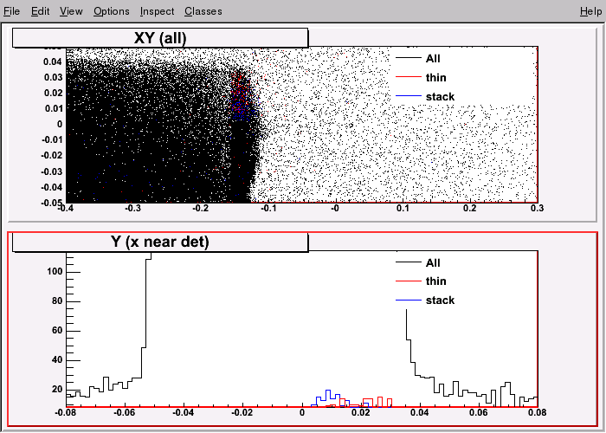Click y-axis label 20 of Y histogram
Image resolution: width=606 pixels, height=433 pixels.
[x=57, y=390]
